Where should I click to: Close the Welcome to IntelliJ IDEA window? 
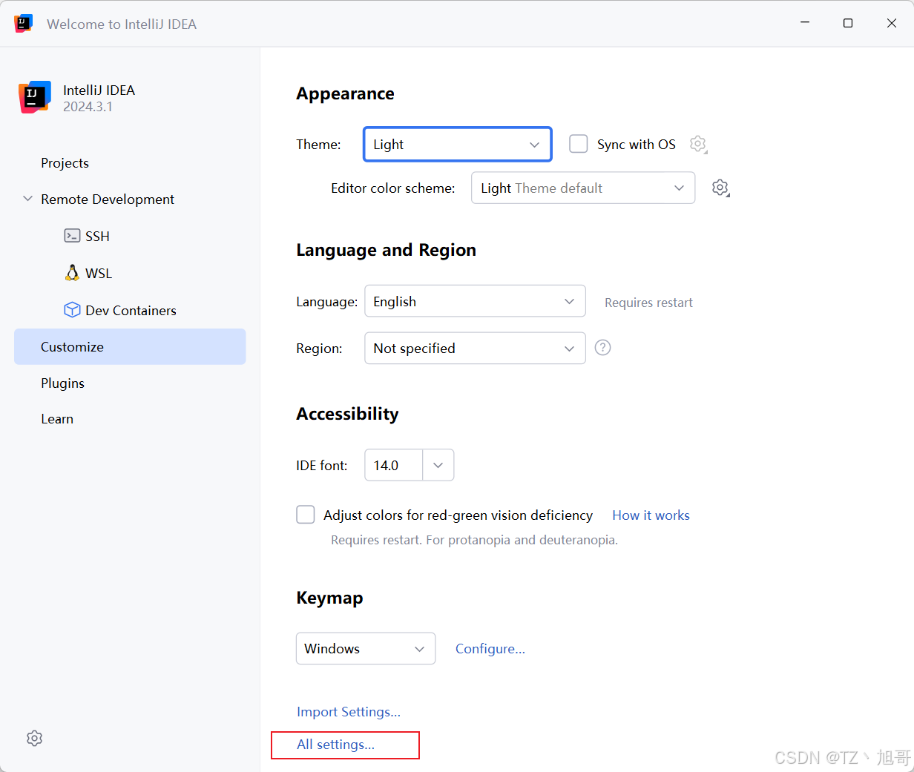(x=892, y=23)
